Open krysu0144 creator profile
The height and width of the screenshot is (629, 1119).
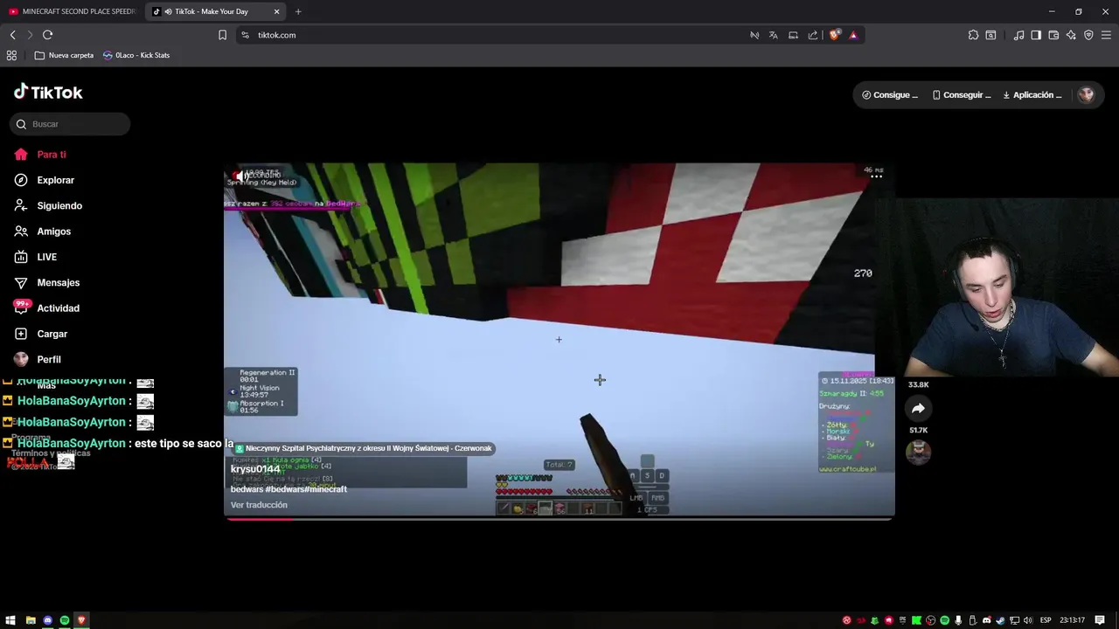pos(255,469)
